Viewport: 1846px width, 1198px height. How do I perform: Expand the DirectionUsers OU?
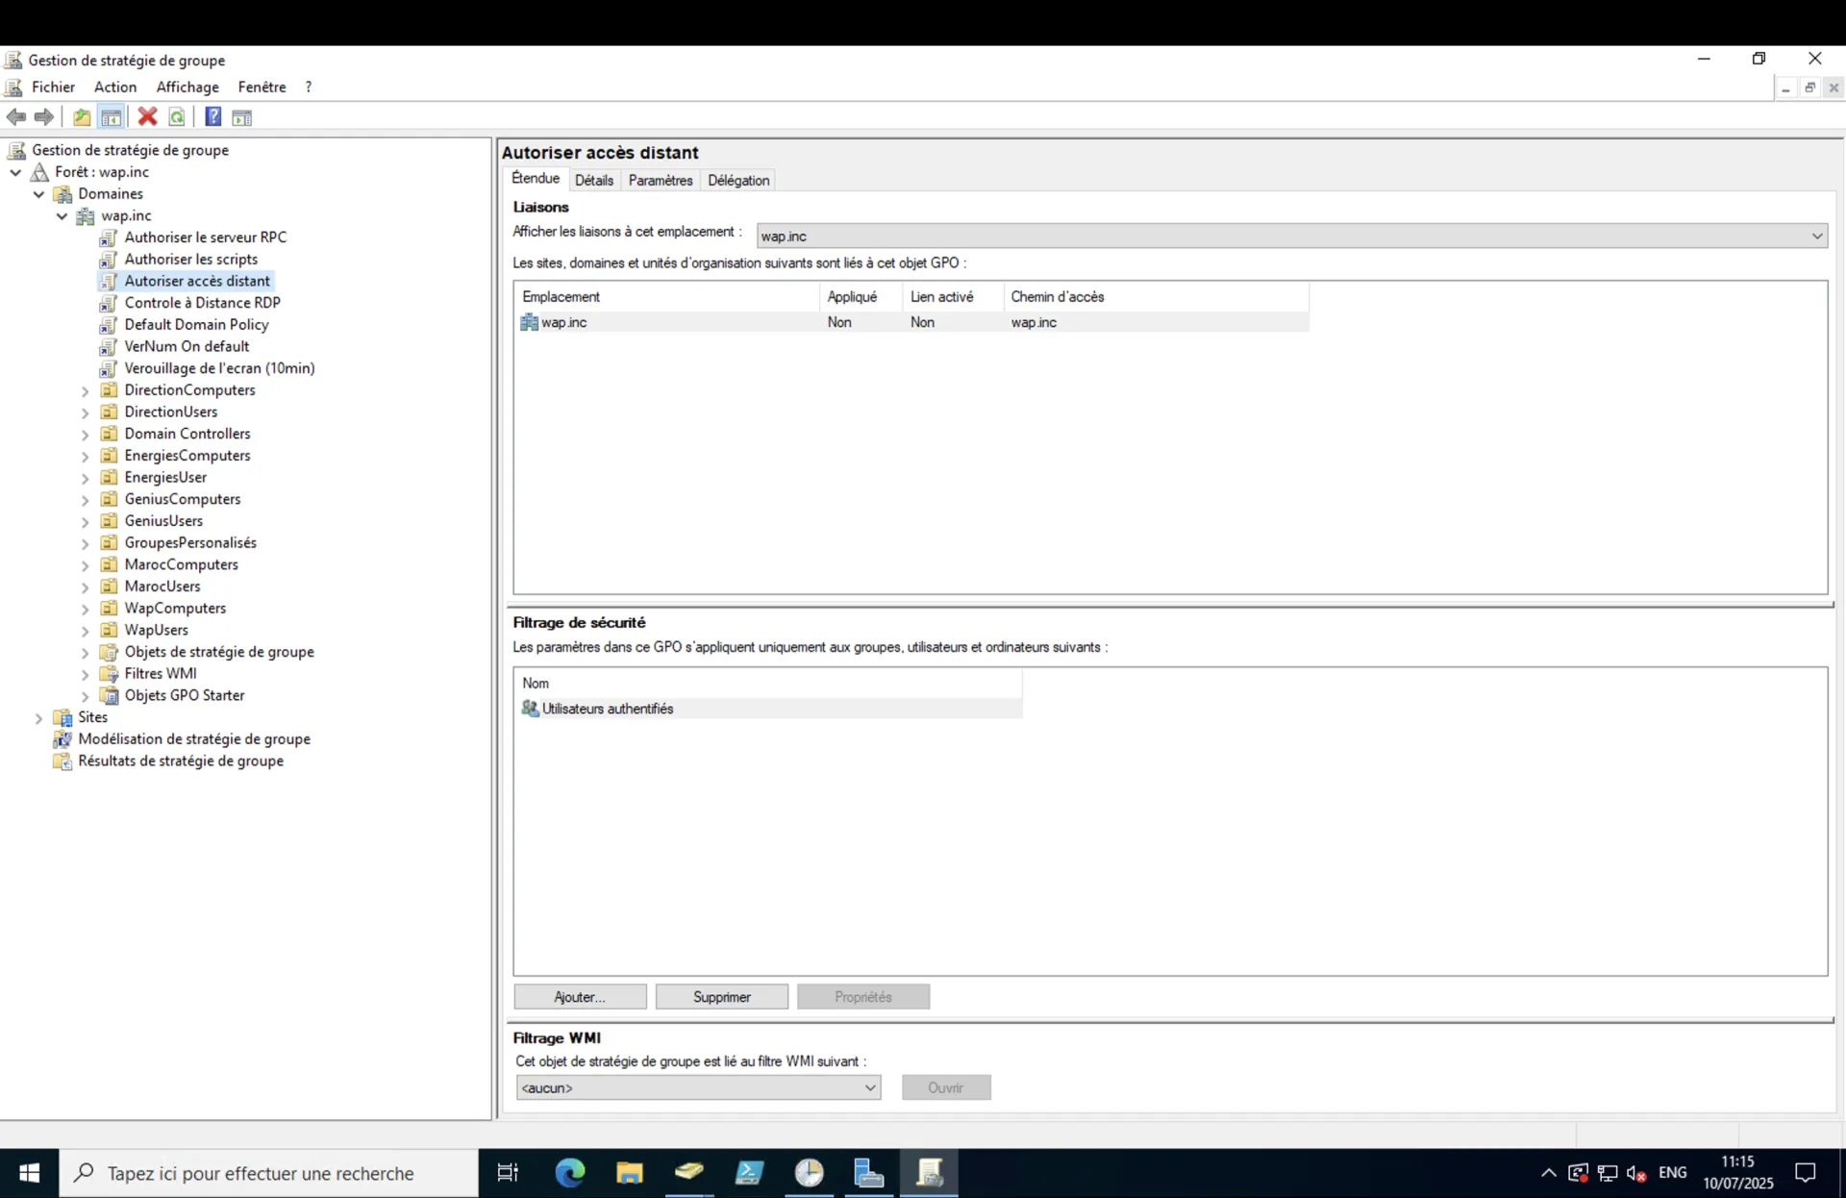85,412
